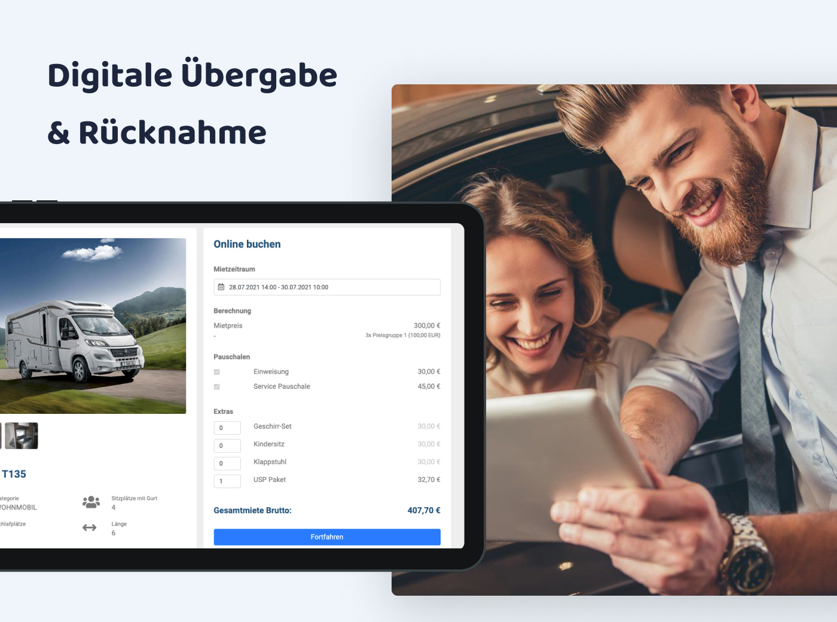Click the length arrows icon beside Länge
The width and height of the screenshot is (837, 622).
90,528
